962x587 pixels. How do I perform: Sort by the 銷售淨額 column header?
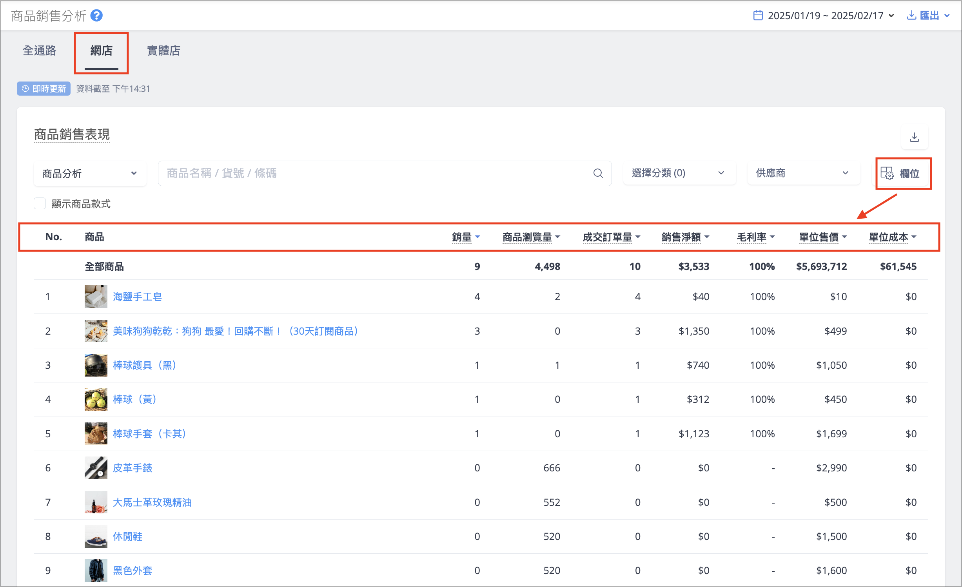[685, 237]
